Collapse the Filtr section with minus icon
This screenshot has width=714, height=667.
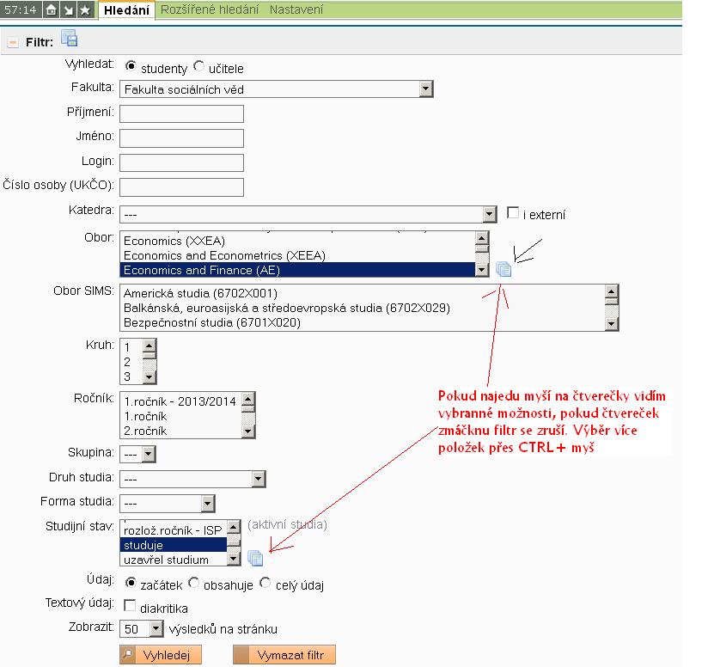13,43
